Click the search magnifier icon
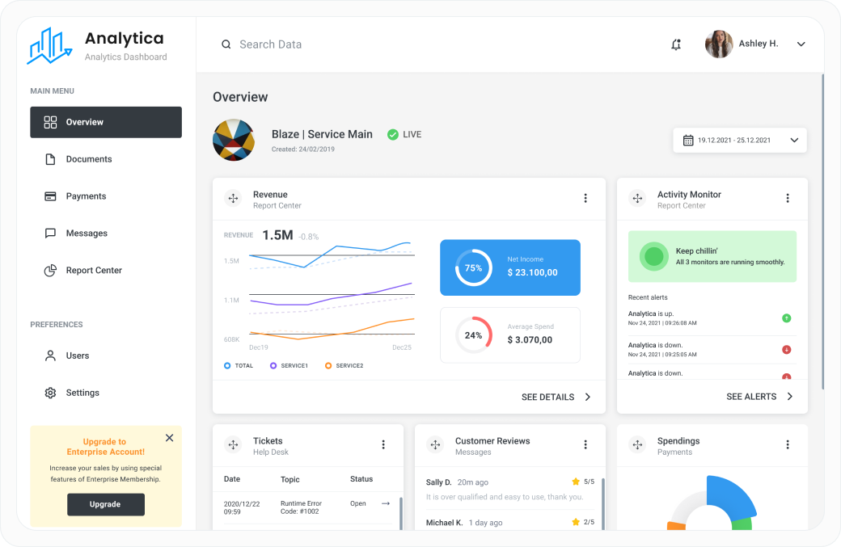Image resolution: width=841 pixels, height=547 pixels. click(x=226, y=44)
